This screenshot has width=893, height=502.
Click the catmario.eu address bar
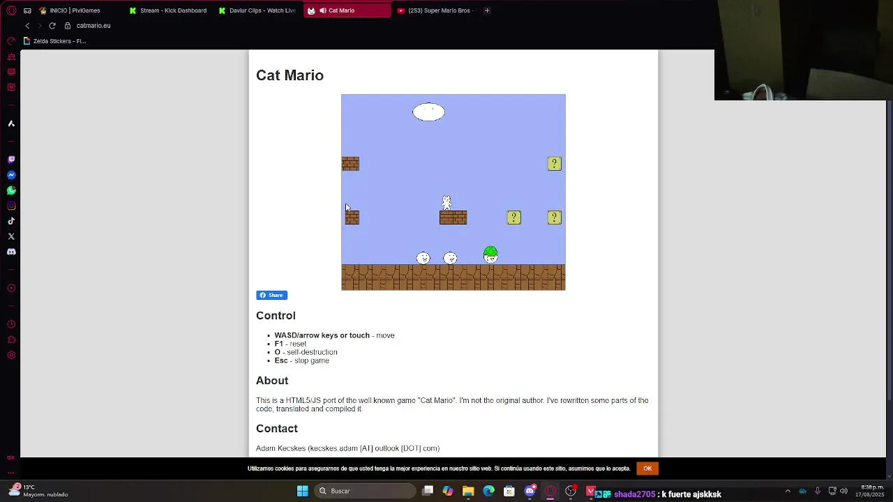pyautogui.click(x=93, y=26)
